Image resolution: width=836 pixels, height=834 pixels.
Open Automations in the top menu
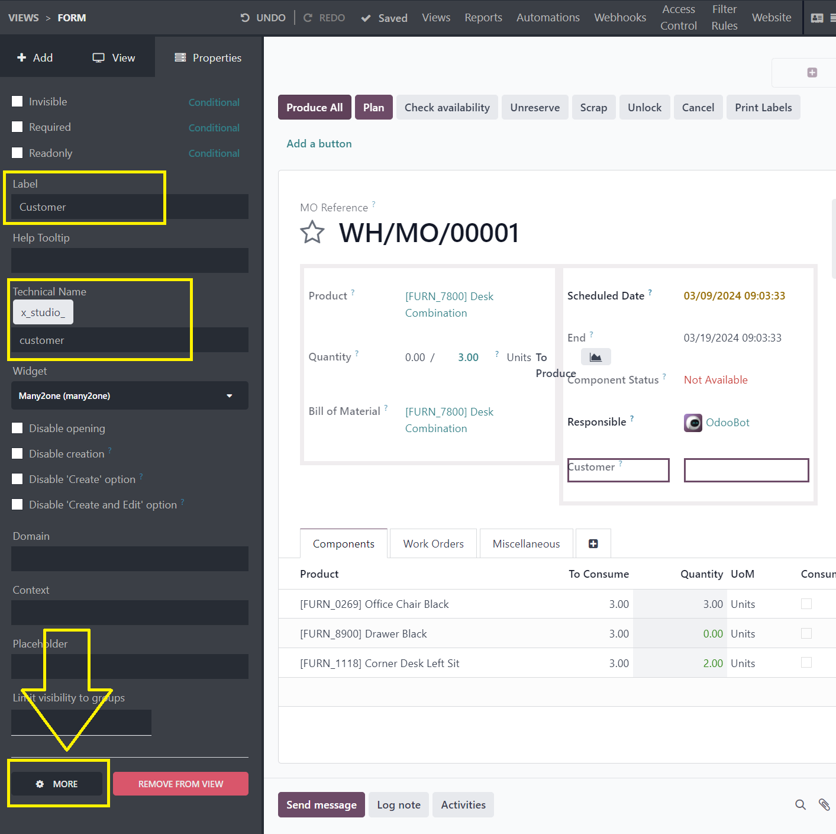[548, 18]
